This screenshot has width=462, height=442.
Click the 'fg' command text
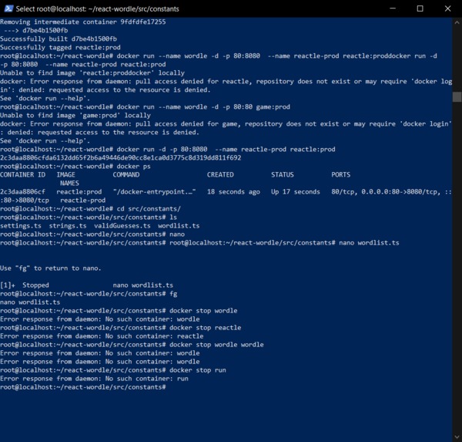pos(173,294)
